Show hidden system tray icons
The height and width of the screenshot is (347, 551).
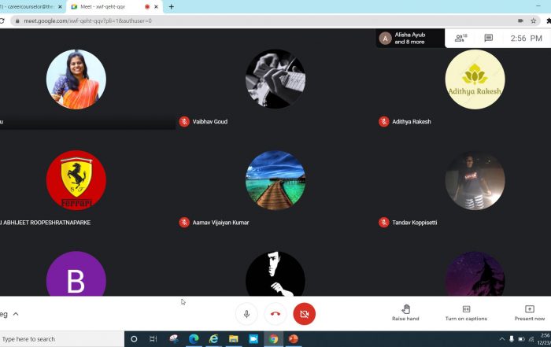pyautogui.click(x=502, y=339)
